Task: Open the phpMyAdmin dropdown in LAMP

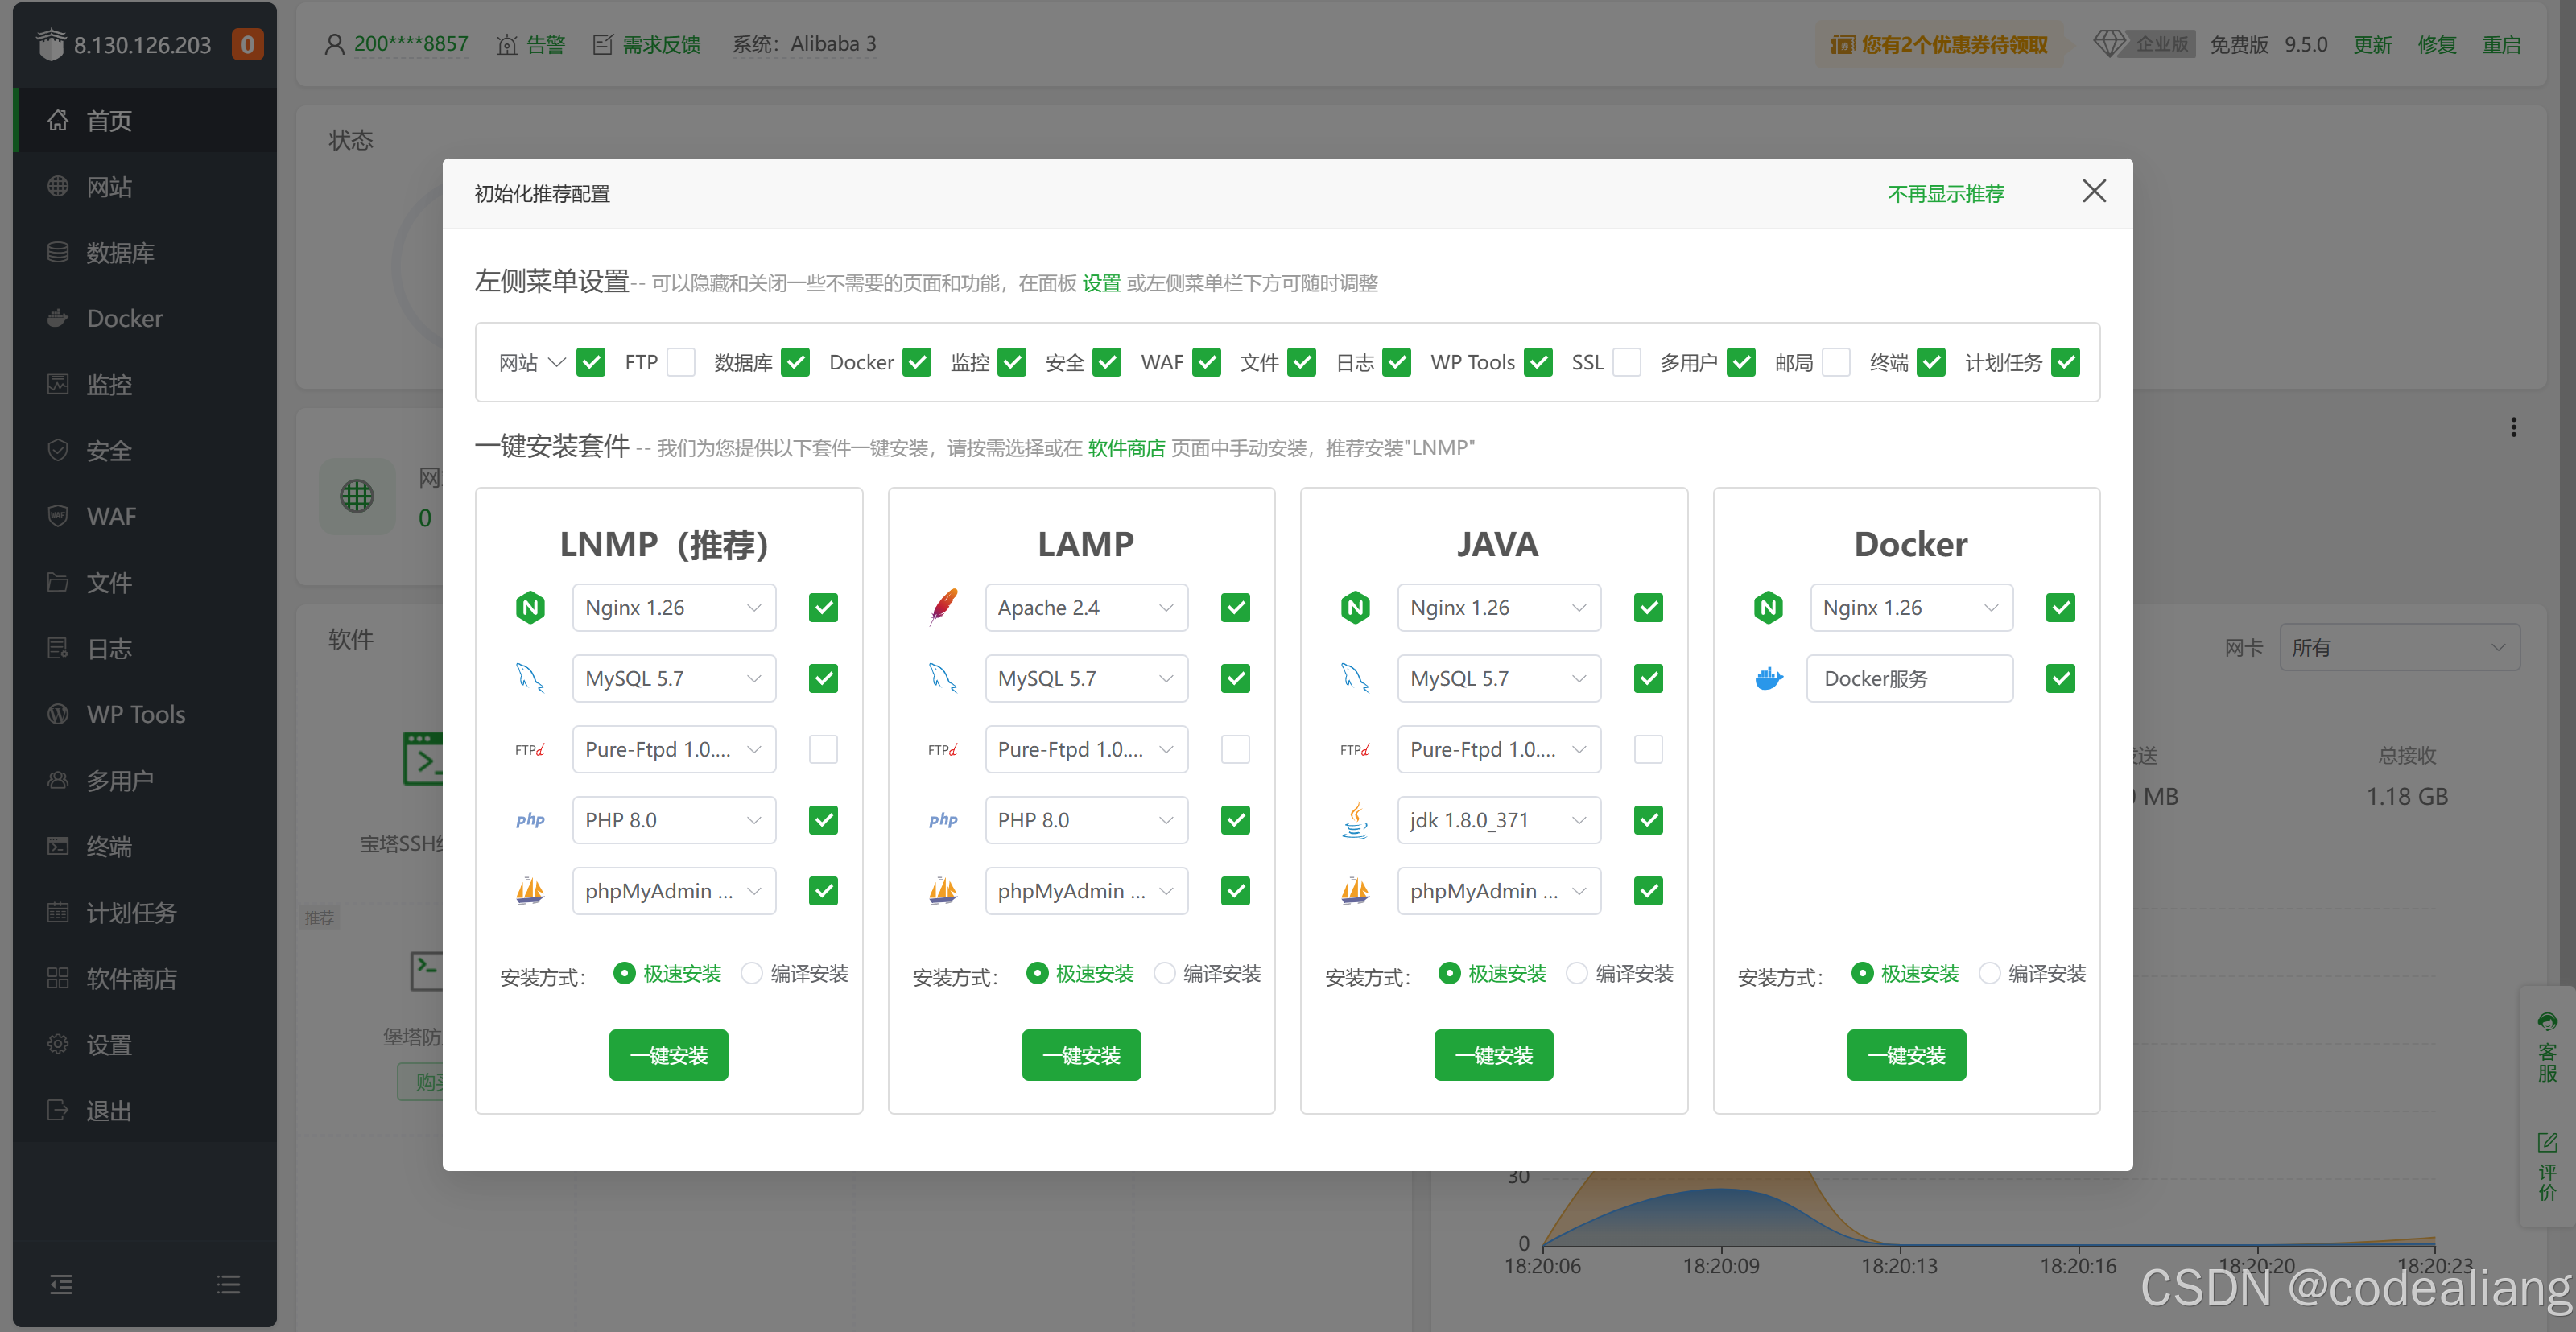Action: tap(1087, 891)
